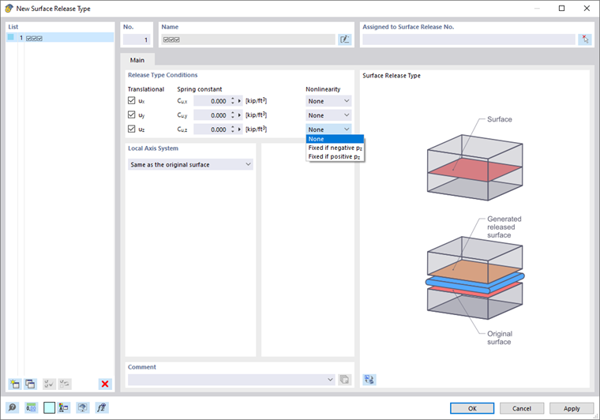Screen dimensions: 600x420
Task: Confirm with the OK button
Action: click(x=472, y=408)
